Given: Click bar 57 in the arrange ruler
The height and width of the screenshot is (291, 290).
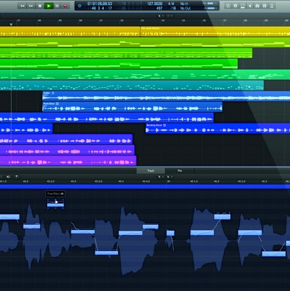Looking at the screenshot, I should (x=225, y=21).
